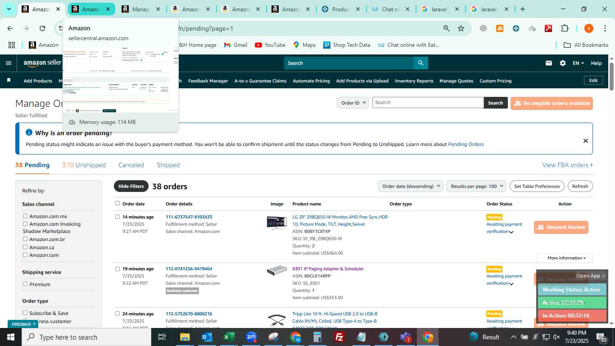Click the order search text field

point(428,102)
